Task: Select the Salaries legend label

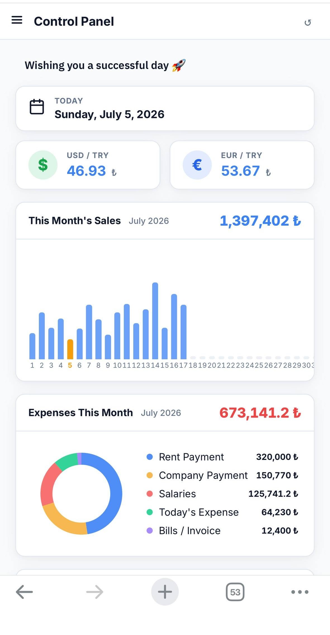Action: click(177, 494)
